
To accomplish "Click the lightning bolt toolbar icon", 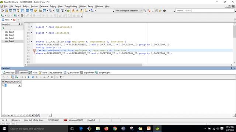I will point(35,11).
